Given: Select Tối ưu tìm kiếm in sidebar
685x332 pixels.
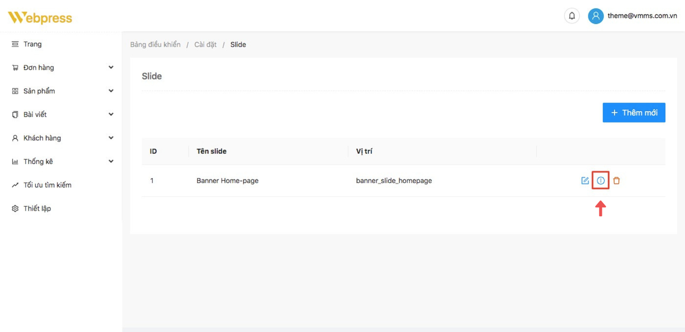Looking at the screenshot, I should 47,185.
